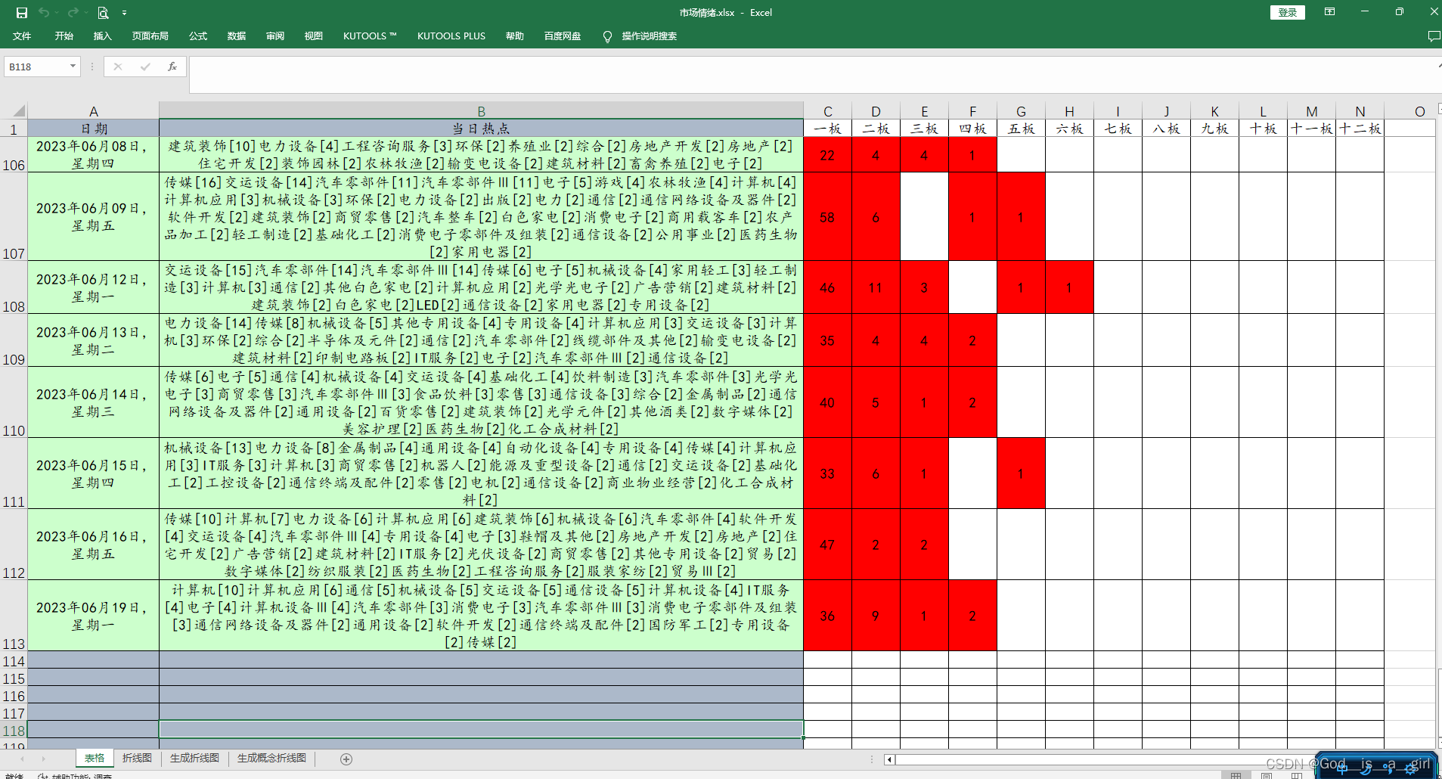Select row 108 header

click(14, 287)
